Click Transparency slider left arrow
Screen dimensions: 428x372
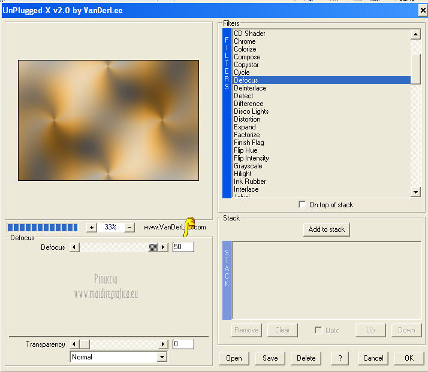coord(74,344)
